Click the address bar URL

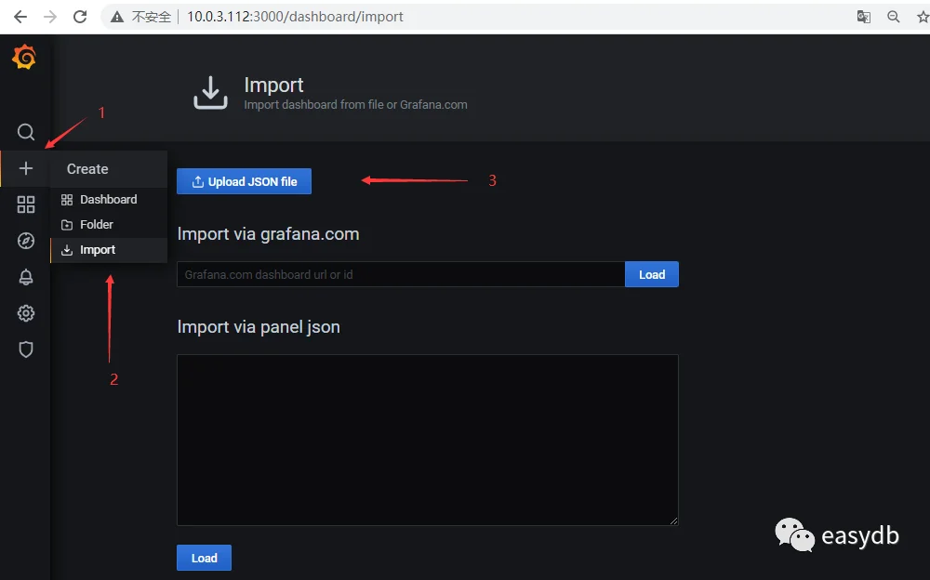[295, 17]
